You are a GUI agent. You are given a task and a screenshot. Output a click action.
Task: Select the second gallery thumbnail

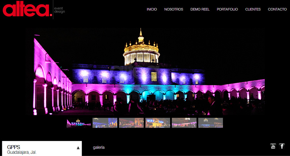pos(105,123)
